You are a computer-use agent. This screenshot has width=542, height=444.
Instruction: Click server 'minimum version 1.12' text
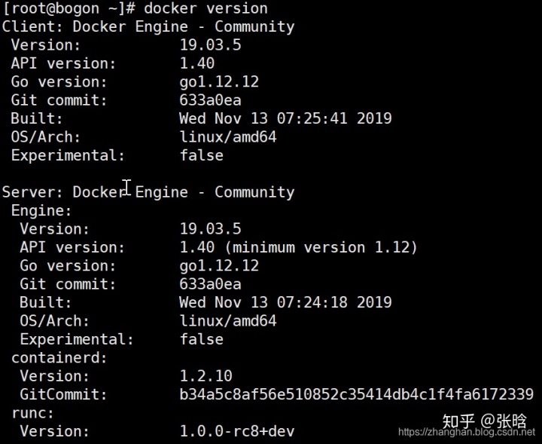pyautogui.click(x=324, y=247)
